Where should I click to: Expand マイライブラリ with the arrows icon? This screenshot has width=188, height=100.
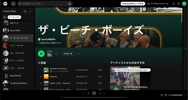(30, 11)
